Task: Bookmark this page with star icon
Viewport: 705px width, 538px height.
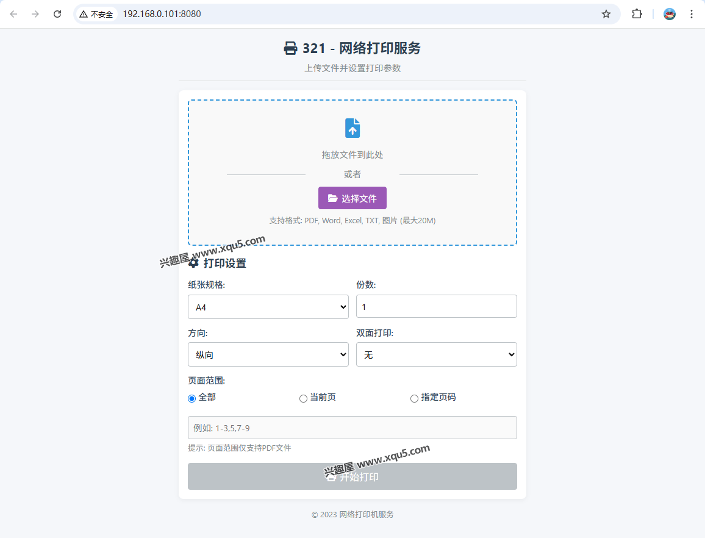Action: point(606,14)
